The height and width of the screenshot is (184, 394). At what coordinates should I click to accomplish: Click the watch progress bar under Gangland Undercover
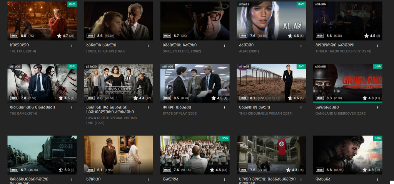348,102
